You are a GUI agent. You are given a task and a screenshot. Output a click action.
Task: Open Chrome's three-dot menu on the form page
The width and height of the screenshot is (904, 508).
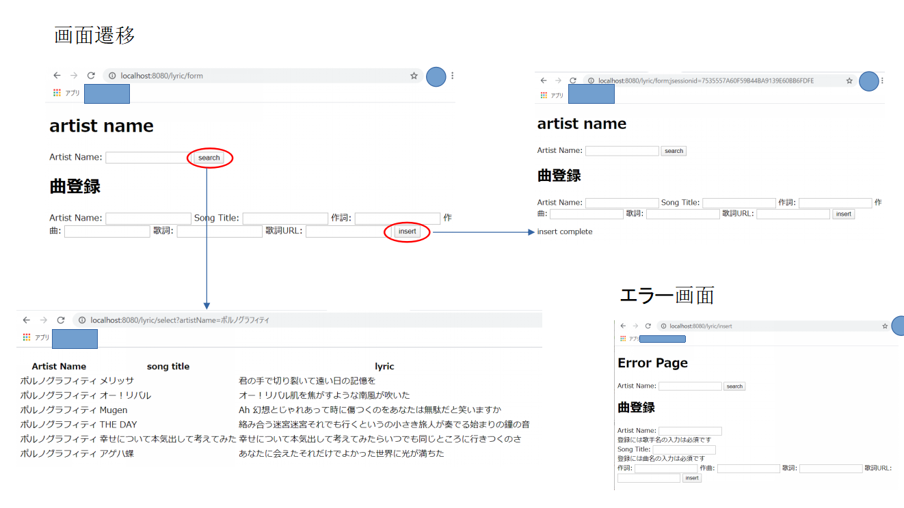452,76
